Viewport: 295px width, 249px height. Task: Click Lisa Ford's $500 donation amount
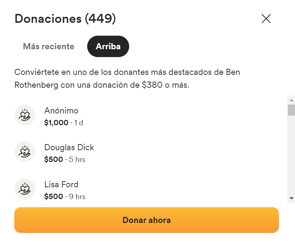coord(53,197)
